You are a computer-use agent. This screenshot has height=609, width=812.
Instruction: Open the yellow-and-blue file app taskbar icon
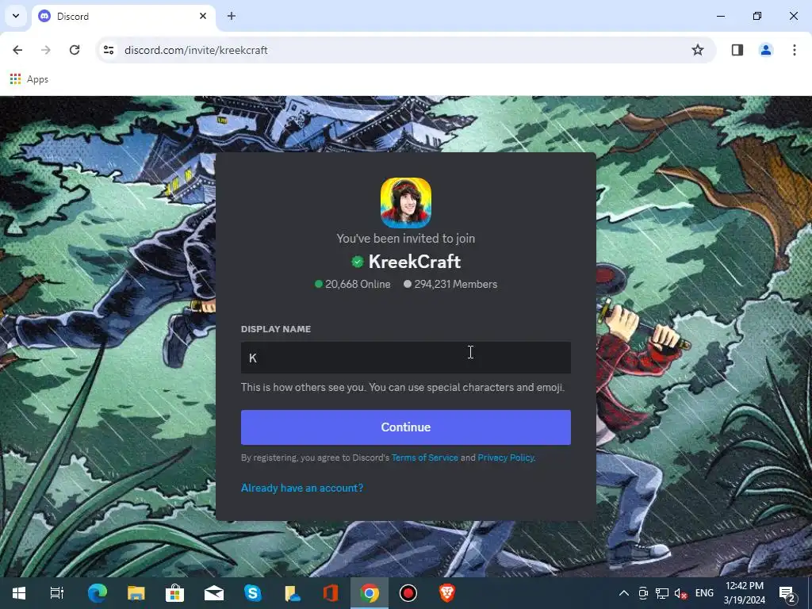pyautogui.click(x=292, y=593)
